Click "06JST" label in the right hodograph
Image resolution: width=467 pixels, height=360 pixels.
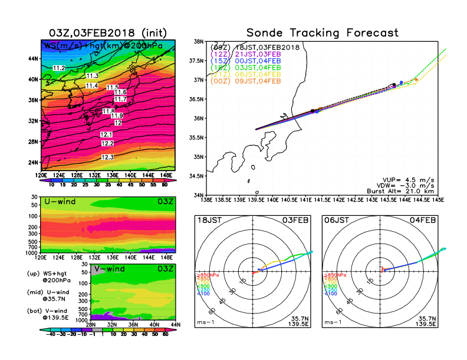click(337, 220)
